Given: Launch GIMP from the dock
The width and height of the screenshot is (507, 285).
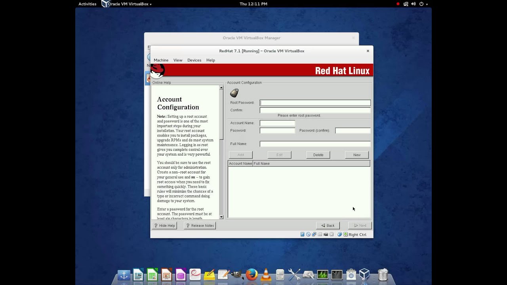Looking at the screenshot, I should (237, 275).
